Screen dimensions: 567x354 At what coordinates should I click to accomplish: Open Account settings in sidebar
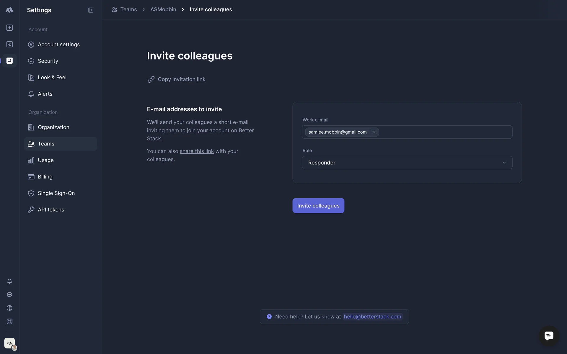[x=58, y=45]
